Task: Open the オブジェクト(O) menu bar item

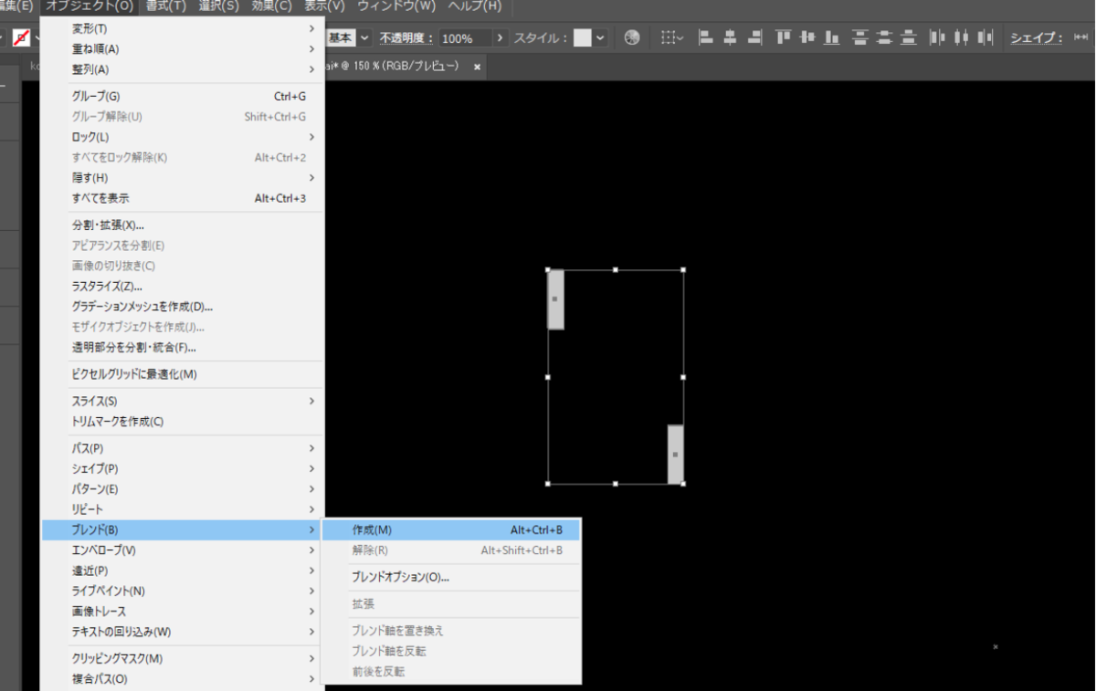Action: pos(90,6)
